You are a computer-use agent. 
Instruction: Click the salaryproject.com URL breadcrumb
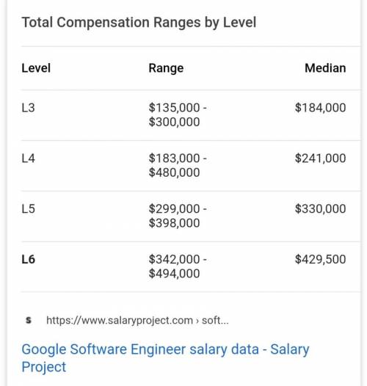tap(137, 321)
